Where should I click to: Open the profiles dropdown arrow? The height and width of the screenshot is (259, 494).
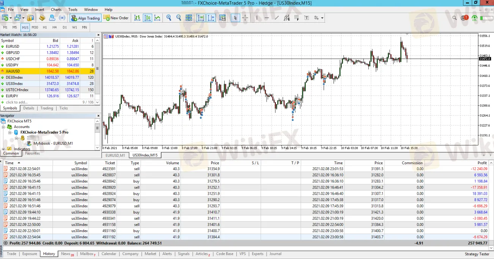point(24,18)
